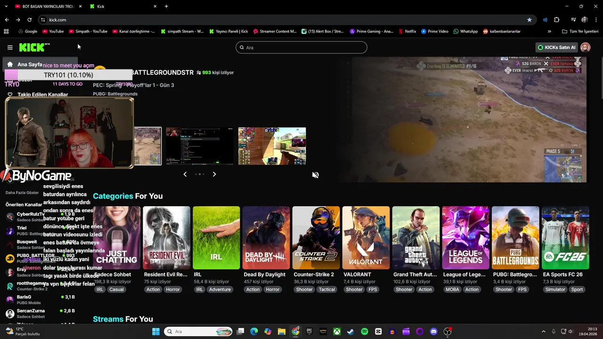The image size is (603, 339).
Task: Open PUBG: Battlegrounds link under stream title
Action: (x=115, y=94)
